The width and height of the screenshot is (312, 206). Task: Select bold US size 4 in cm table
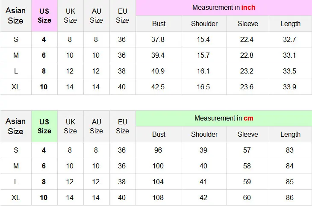tap(44, 150)
